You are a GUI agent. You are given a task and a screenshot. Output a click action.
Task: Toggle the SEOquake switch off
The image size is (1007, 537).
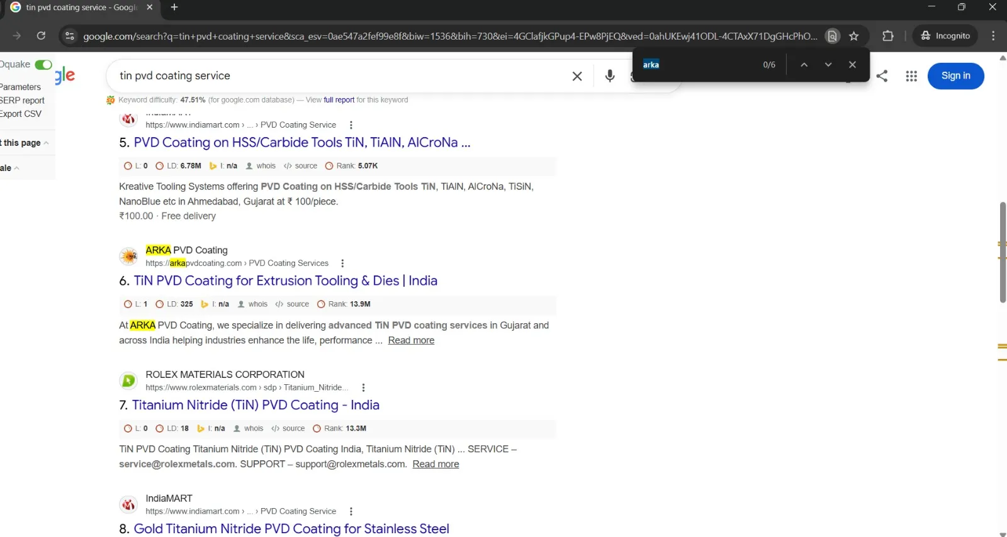coord(43,65)
